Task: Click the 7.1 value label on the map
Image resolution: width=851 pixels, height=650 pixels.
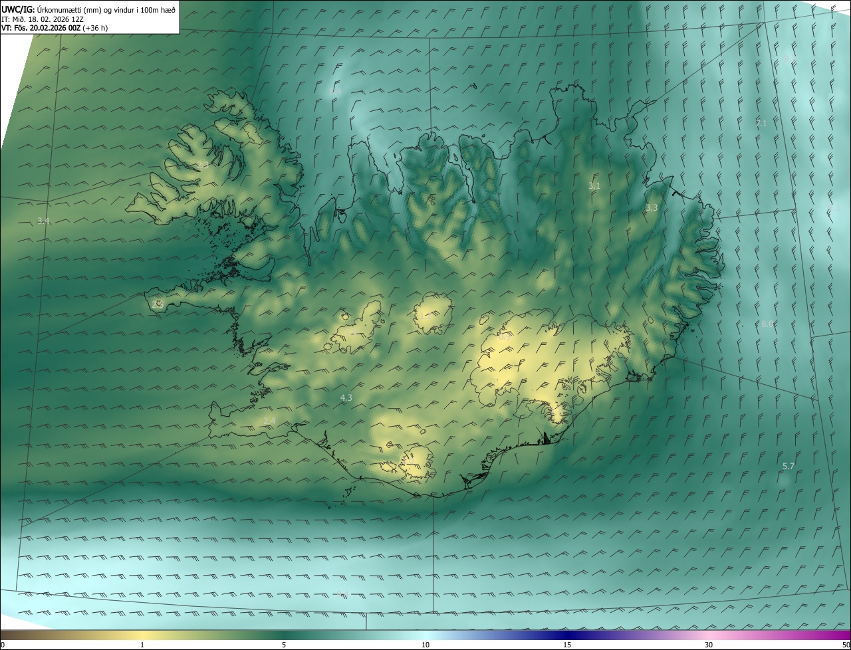Action: (x=762, y=124)
